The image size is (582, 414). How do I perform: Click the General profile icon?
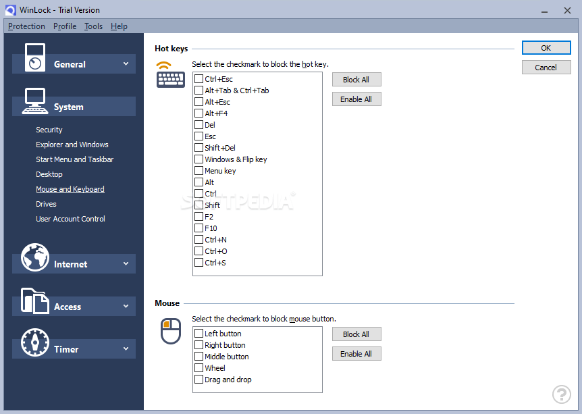34,57
